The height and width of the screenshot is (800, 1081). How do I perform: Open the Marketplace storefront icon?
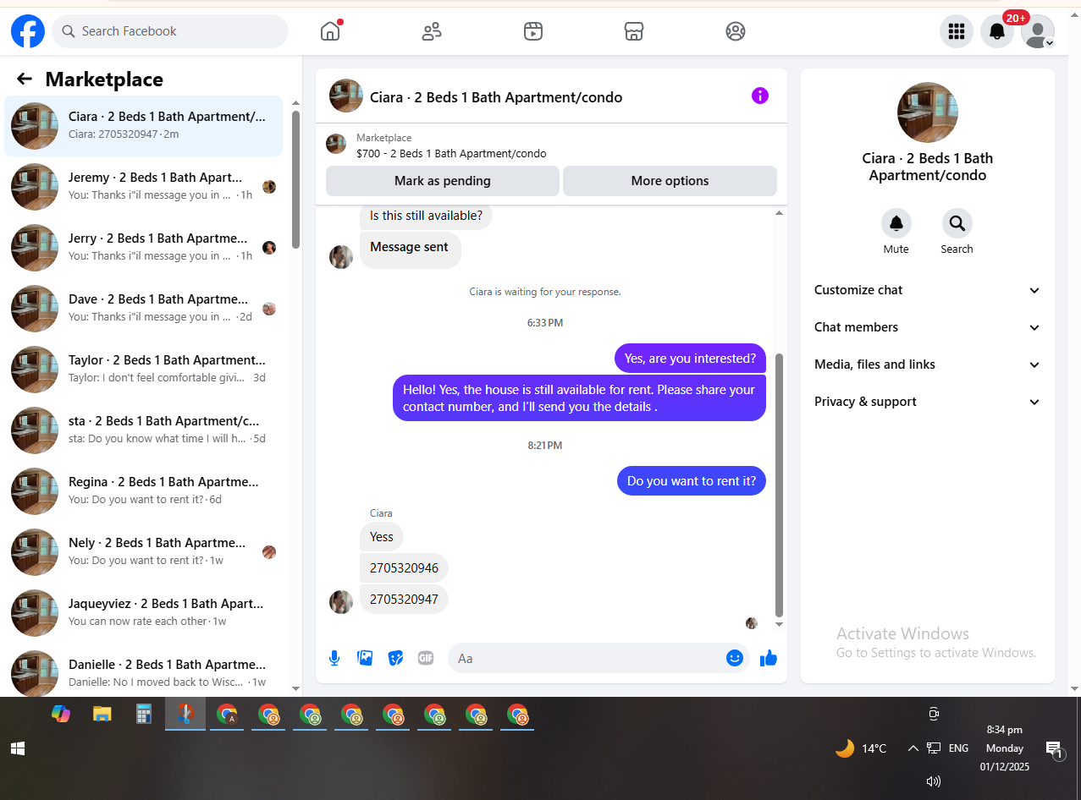(x=634, y=31)
